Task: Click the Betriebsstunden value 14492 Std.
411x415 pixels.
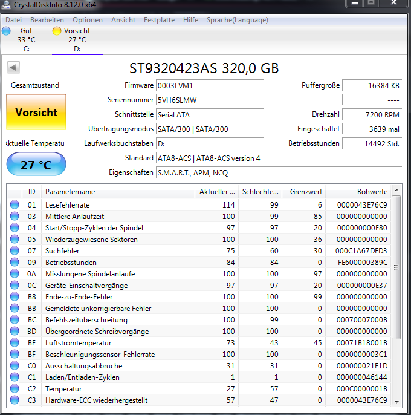Action: [x=372, y=144]
